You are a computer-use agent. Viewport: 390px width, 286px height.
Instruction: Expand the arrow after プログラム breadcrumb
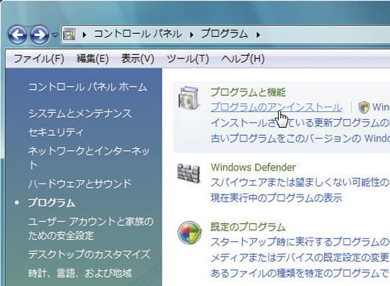(x=258, y=35)
